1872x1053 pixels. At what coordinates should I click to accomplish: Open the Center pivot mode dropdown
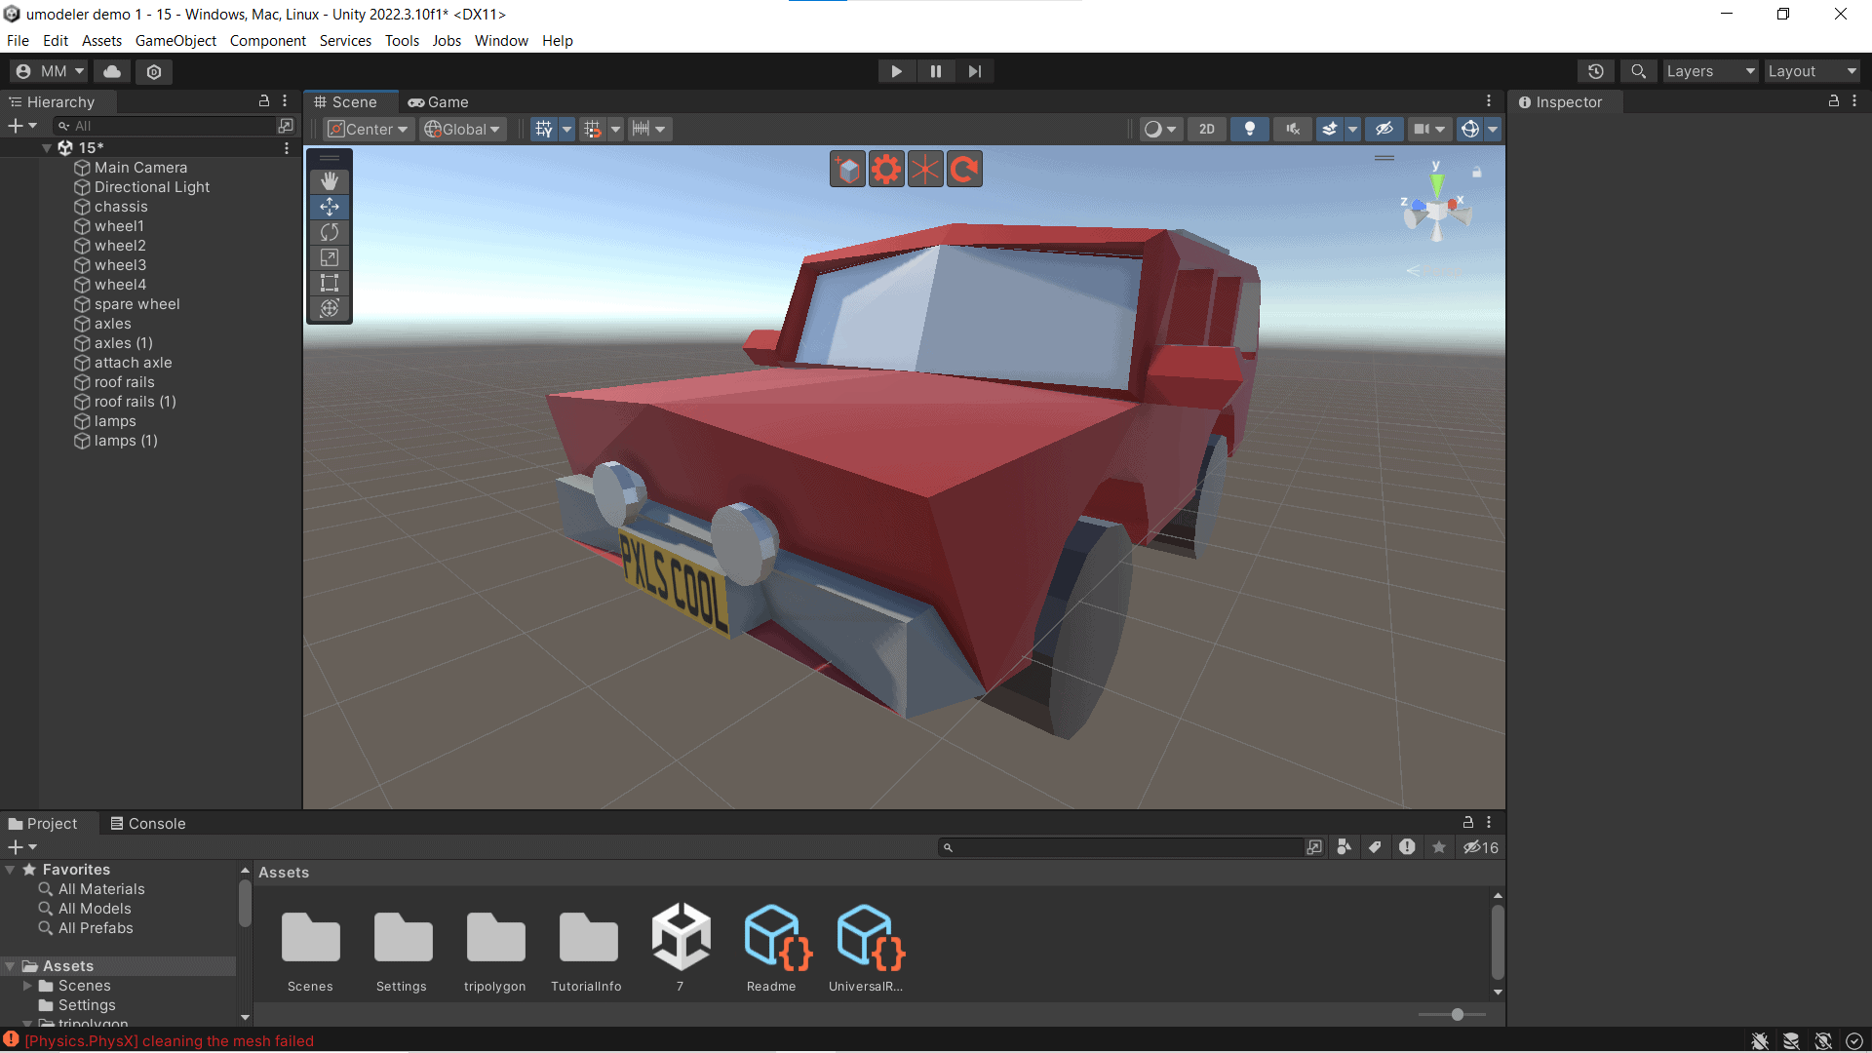click(368, 129)
